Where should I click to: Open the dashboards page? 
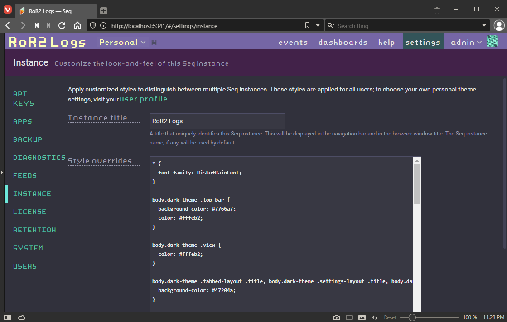pyautogui.click(x=343, y=43)
